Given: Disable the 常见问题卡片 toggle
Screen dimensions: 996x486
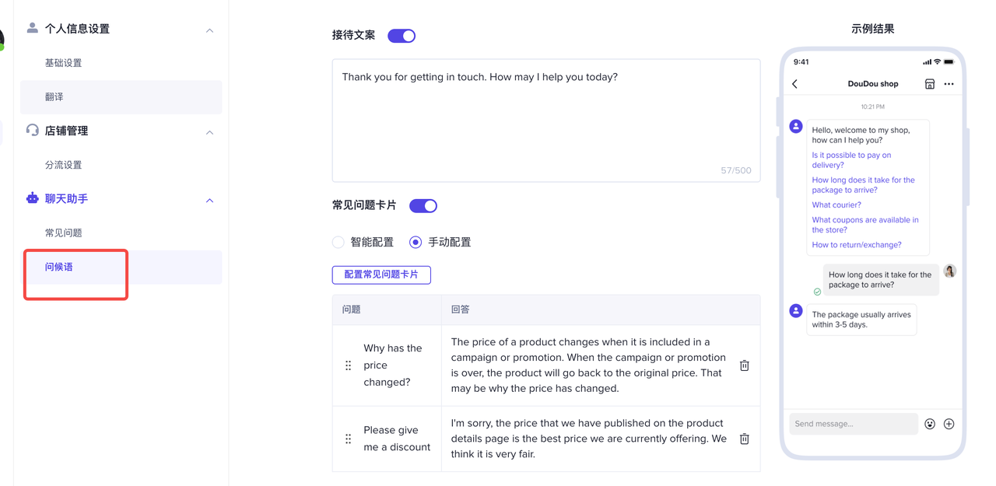Looking at the screenshot, I should click(423, 206).
